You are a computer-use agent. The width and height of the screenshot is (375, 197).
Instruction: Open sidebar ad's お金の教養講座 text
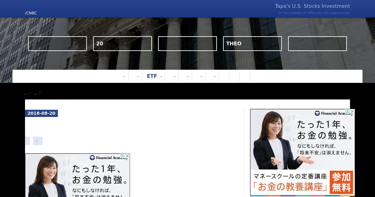[x=291, y=187]
